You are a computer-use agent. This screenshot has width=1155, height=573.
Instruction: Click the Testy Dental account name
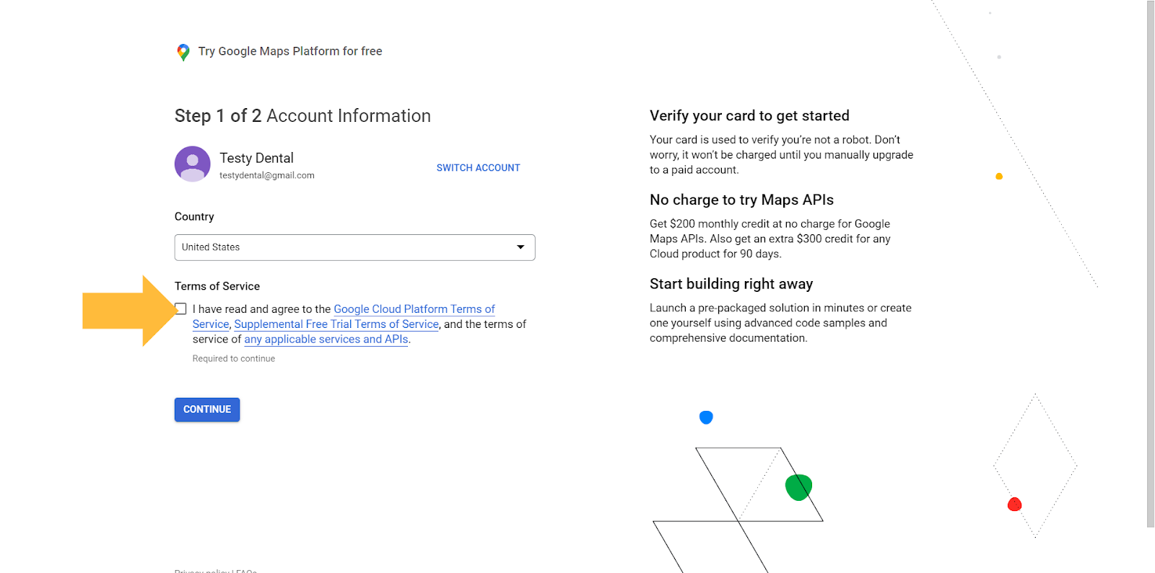pyautogui.click(x=256, y=158)
